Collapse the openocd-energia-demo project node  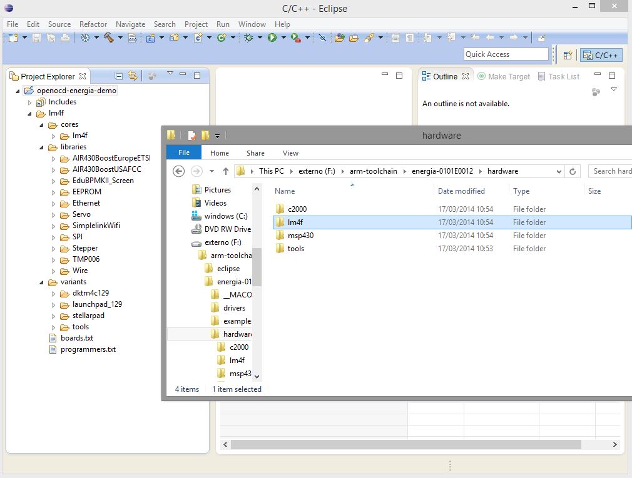coord(18,91)
